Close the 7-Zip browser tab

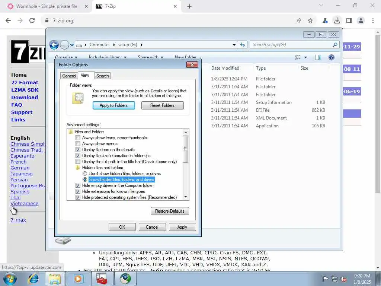[x=175, y=6]
